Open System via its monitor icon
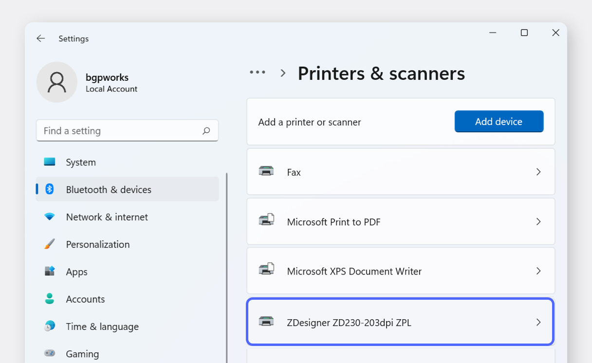 pos(50,162)
